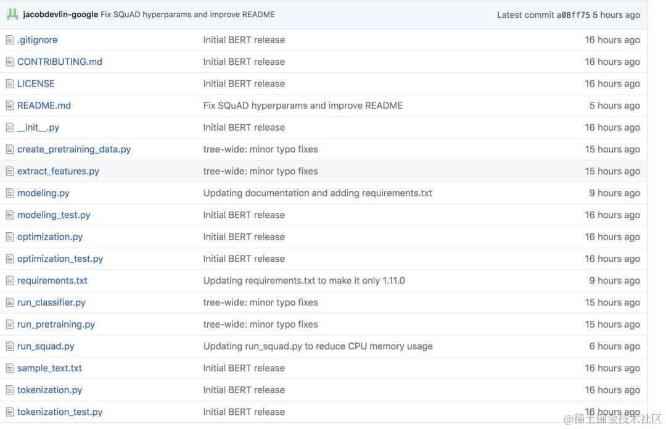Open optimization.py
The image size is (666, 429).
click(50, 237)
